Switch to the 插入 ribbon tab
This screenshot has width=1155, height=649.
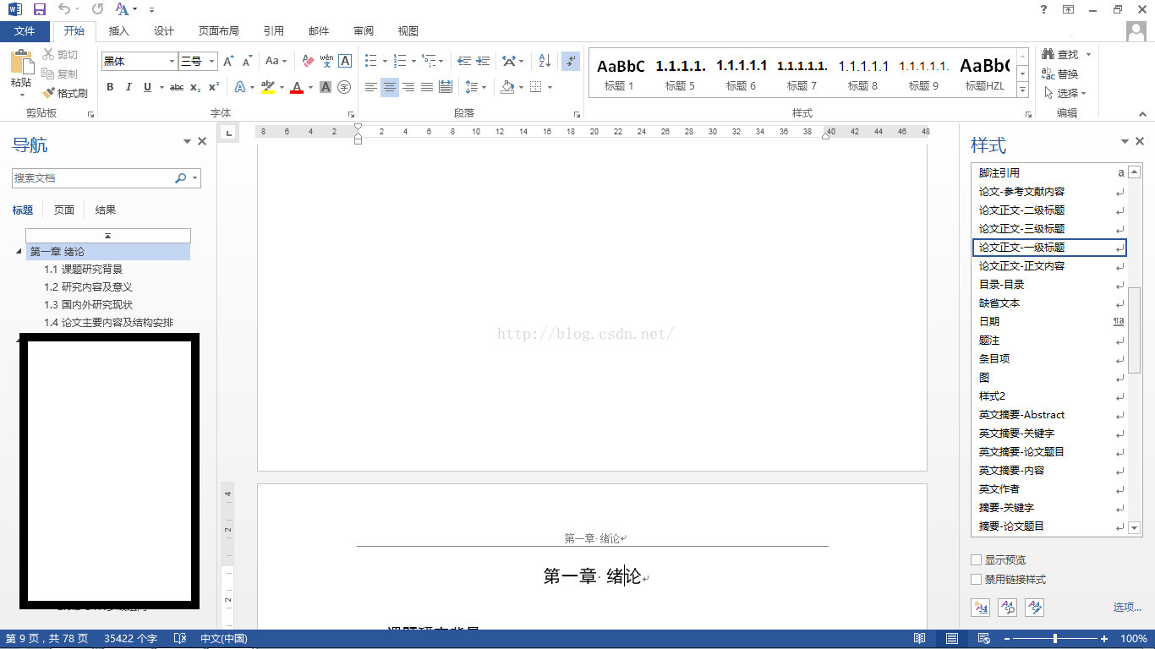(119, 31)
